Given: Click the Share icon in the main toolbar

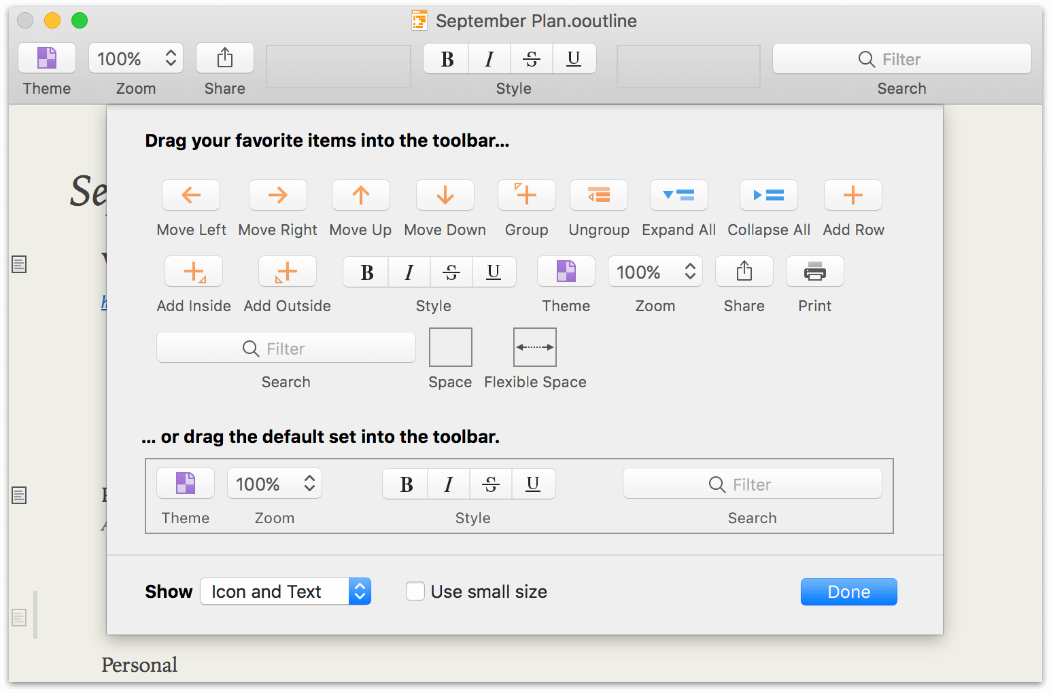Looking at the screenshot, I should [225, 58].
